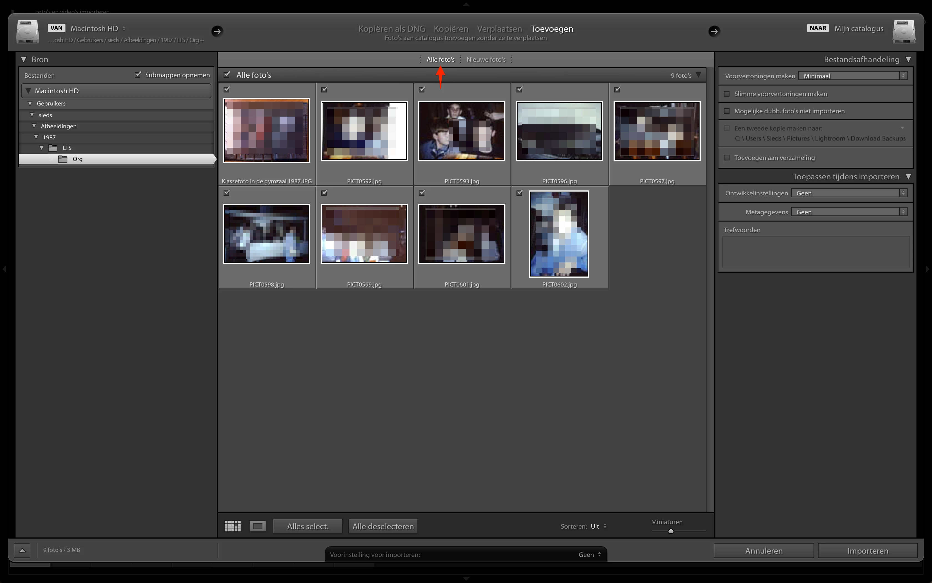Switch to loupe view icon
This screenshot has width=932, height=583.
click(257, 526)
